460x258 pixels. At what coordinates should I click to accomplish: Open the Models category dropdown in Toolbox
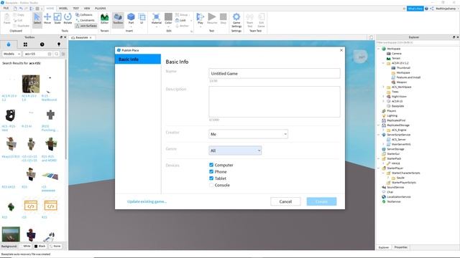click(x=11, y=54)
